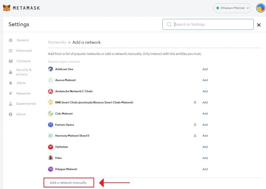Screen dimensions: 266x189
Task: Click warning icon beside BNB Smart Chain
Action: point(195,102)
